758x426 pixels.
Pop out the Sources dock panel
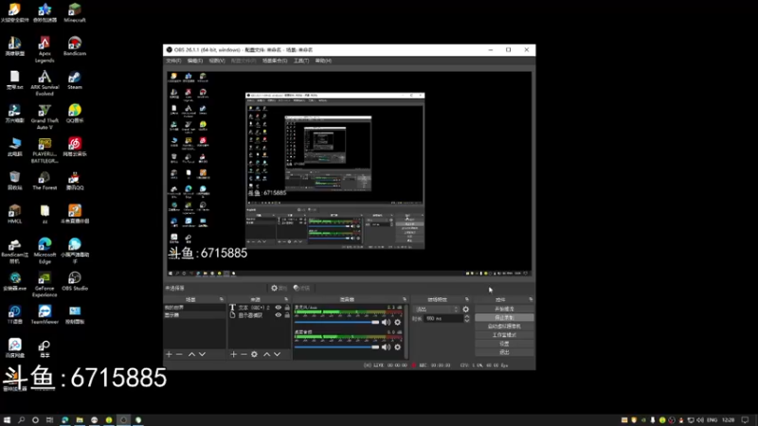point(286,299)
